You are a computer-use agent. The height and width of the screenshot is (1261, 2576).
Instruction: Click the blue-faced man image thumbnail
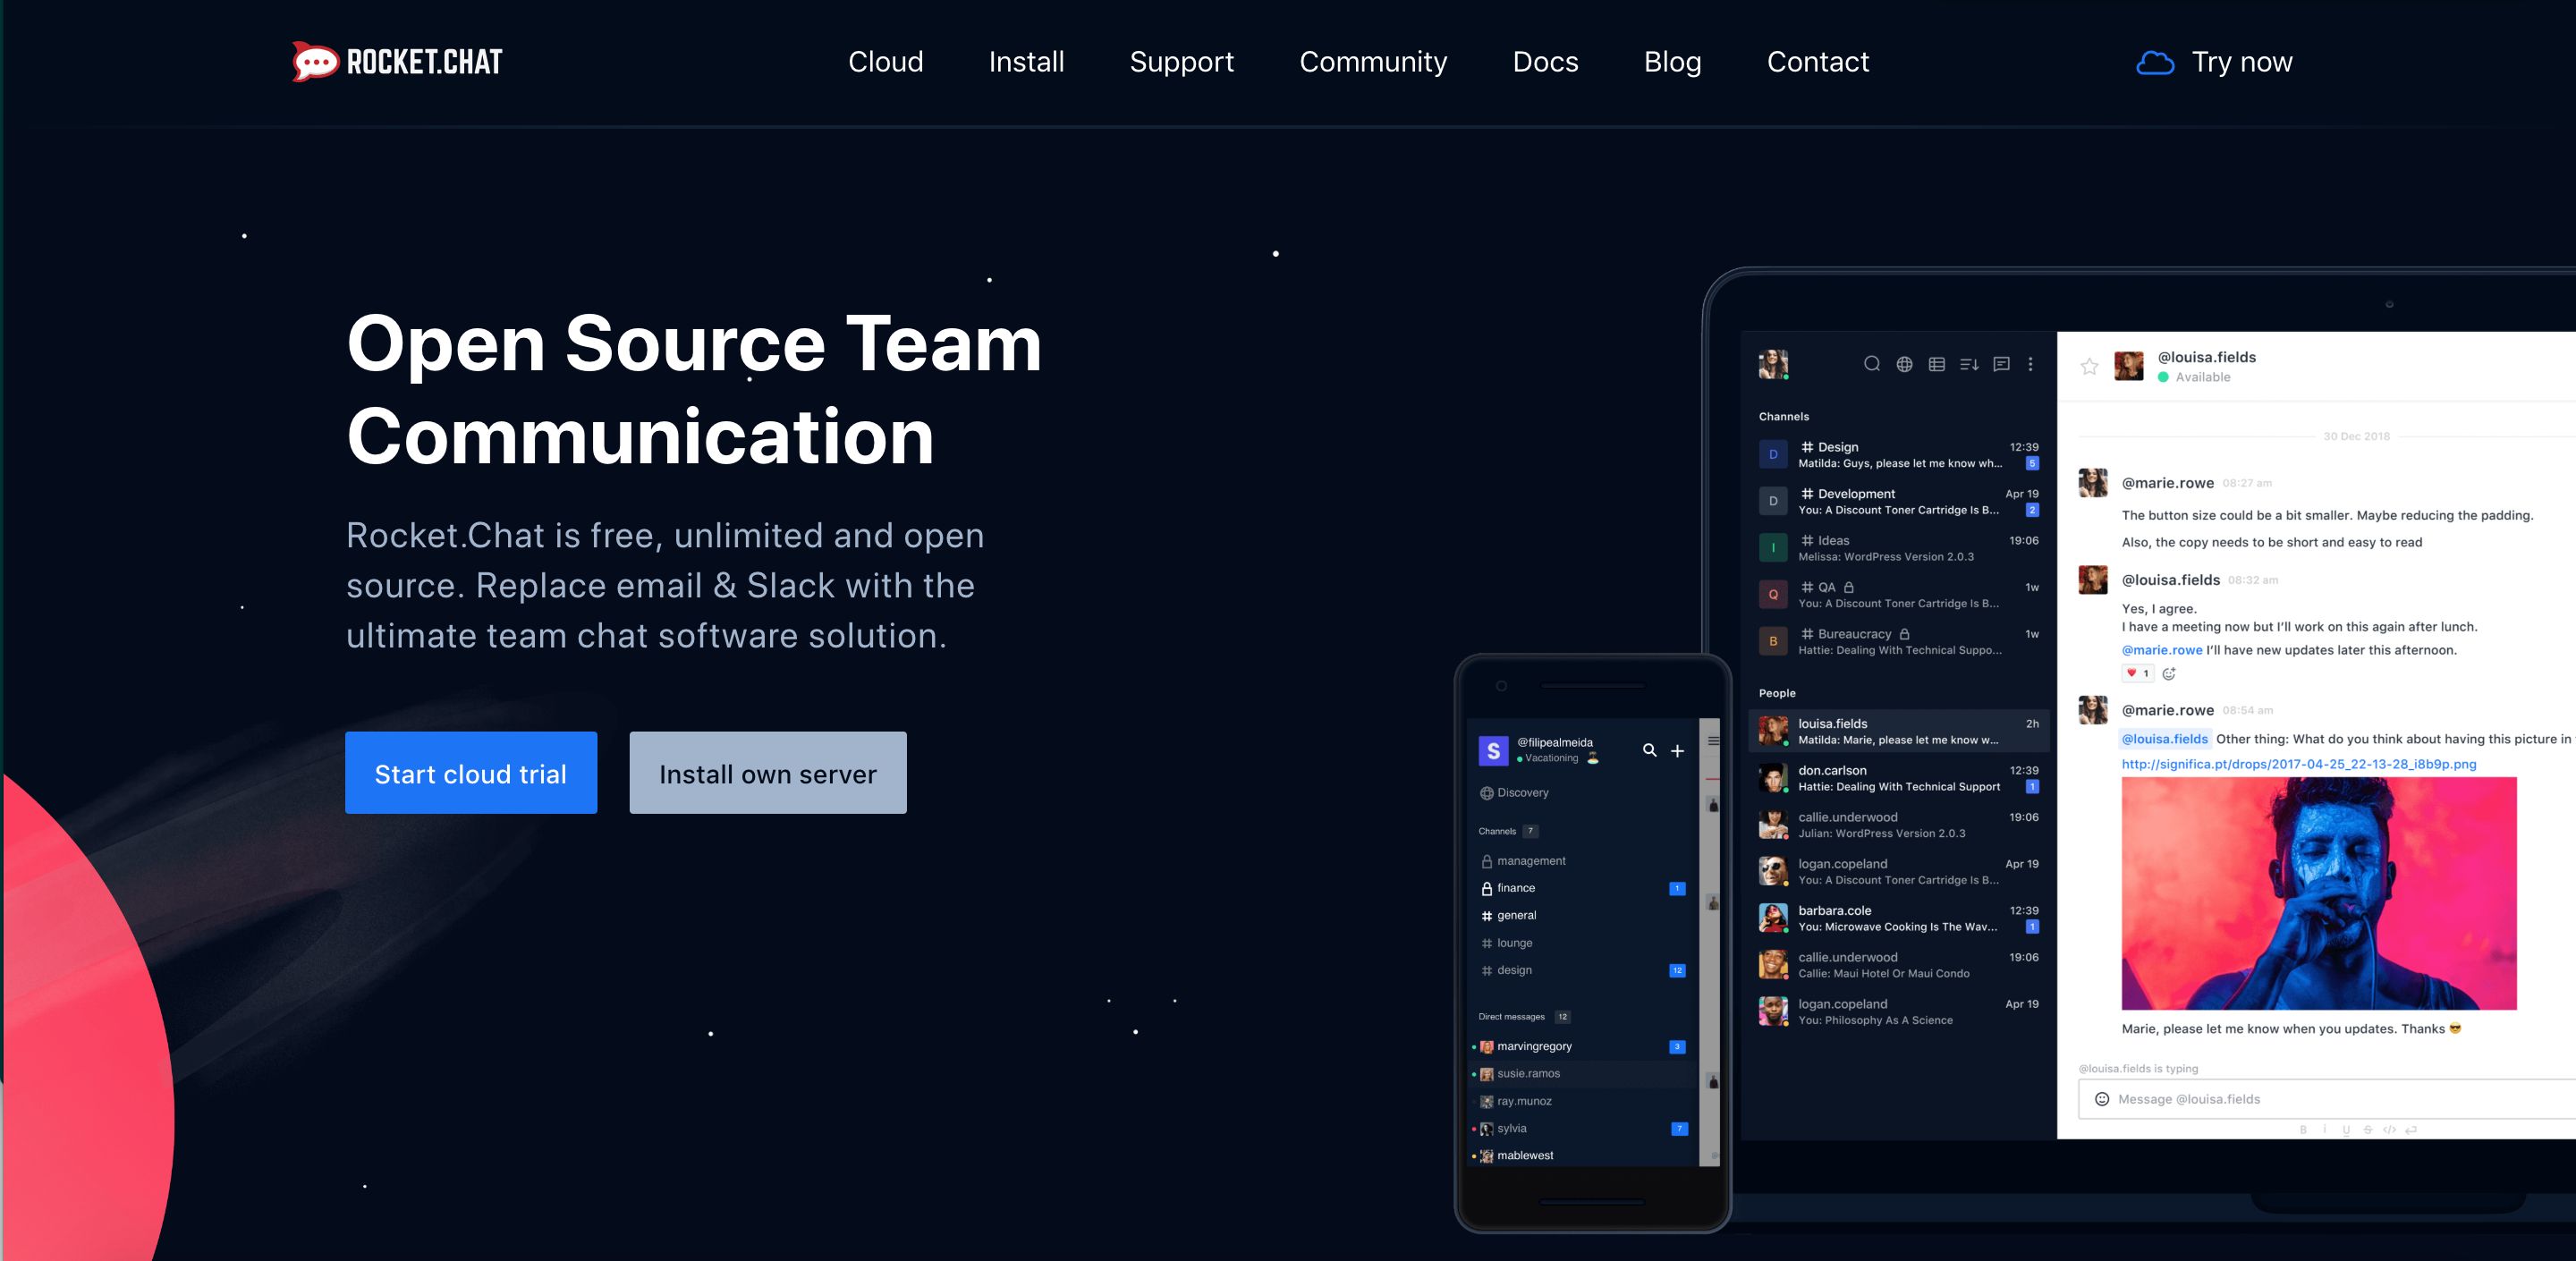(2318, 893)
